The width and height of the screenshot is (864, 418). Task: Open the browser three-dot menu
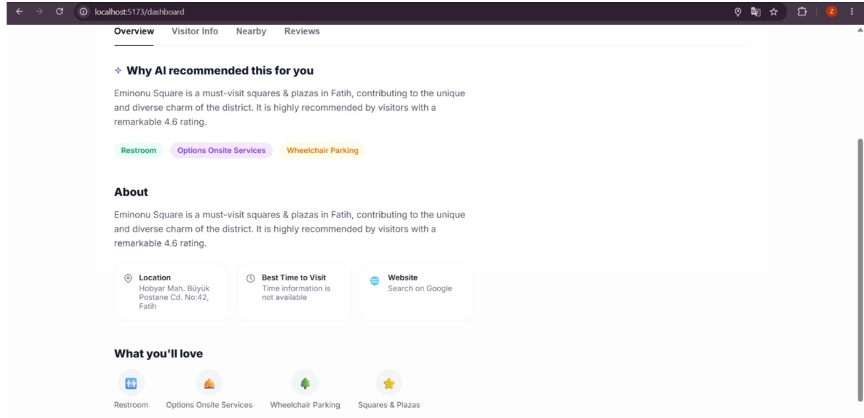click(x=851, y=12)
